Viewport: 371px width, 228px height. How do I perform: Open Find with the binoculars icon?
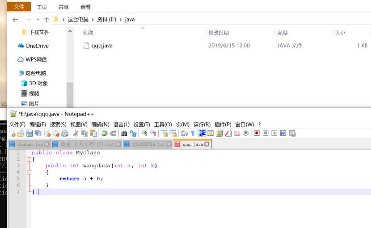click(124, 133)
